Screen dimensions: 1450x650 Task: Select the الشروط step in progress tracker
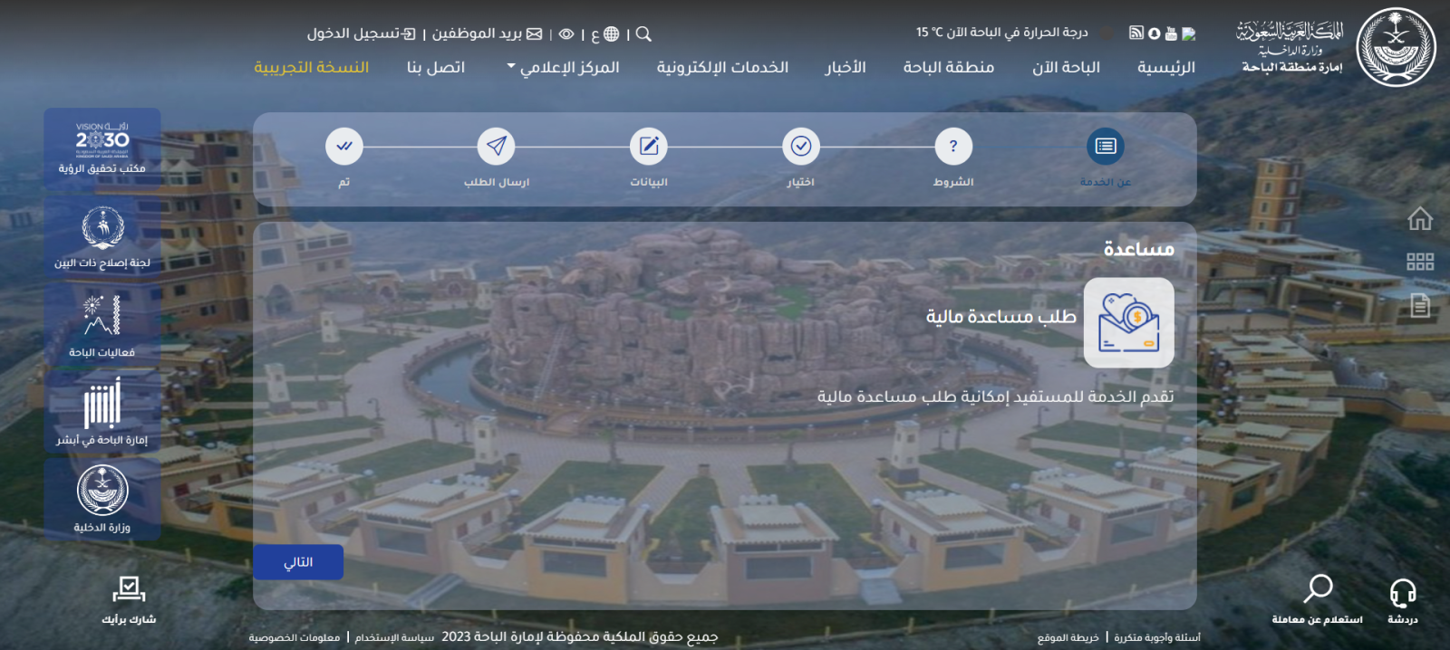pos(952,147)
